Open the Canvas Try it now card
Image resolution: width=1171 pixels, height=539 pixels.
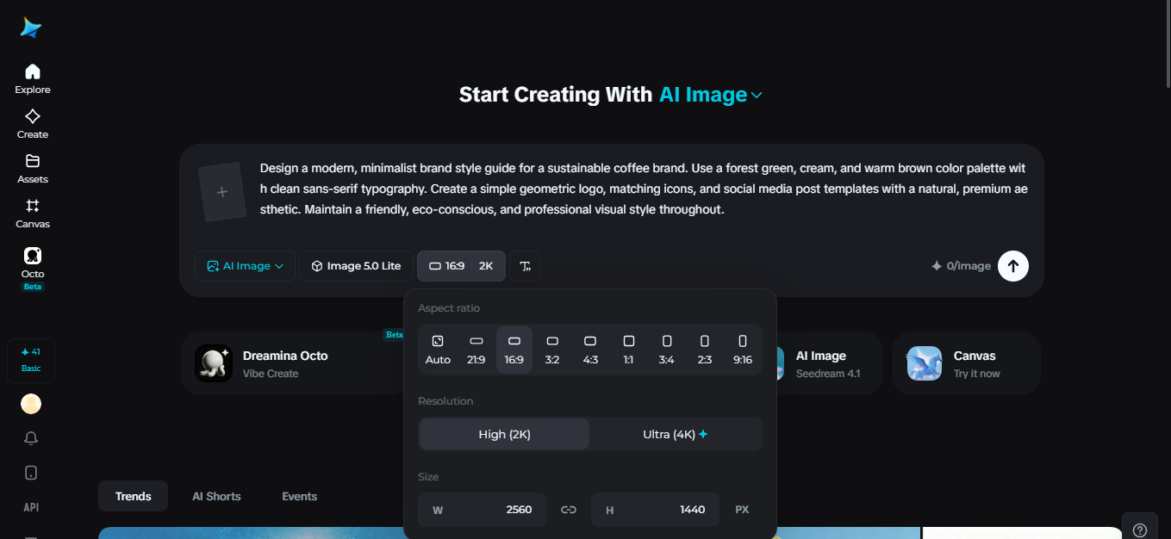click(x=966, y=363)
